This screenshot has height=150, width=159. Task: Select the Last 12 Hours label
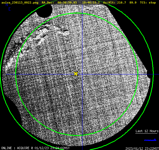(x=147, y=131)
